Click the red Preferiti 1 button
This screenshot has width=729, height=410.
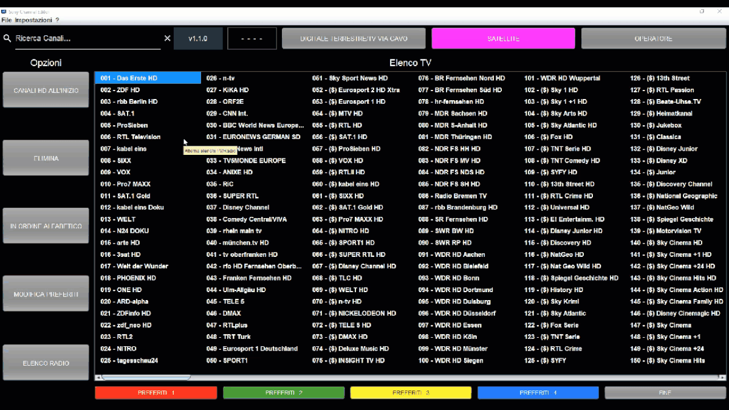(156, 393)
